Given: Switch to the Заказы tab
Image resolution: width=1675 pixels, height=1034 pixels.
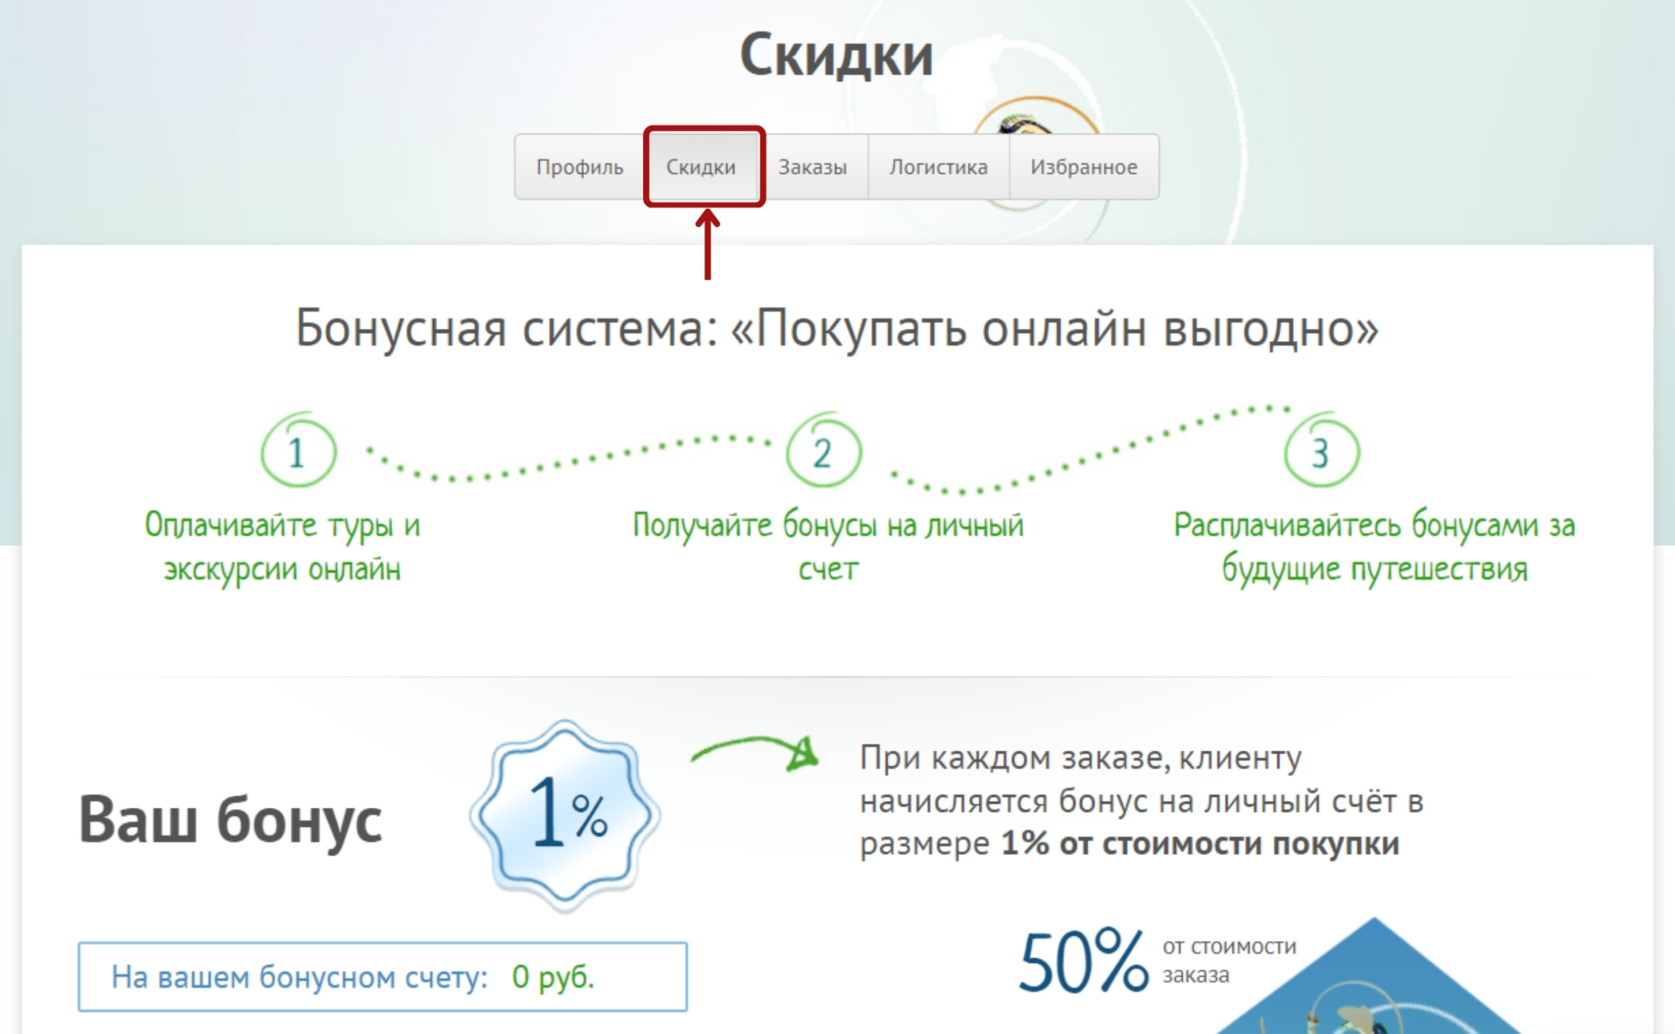Looking at the screenshot, I should click(813, 167).
